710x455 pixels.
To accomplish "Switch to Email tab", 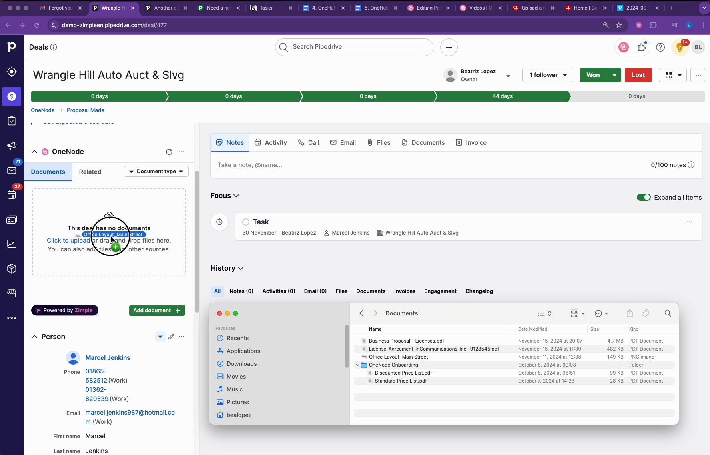I will click(x=343, y=143).
